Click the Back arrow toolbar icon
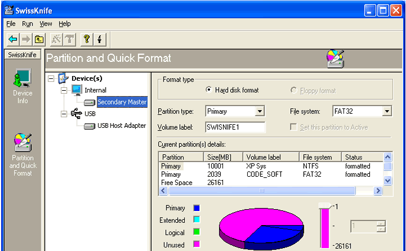 [13, 39]
